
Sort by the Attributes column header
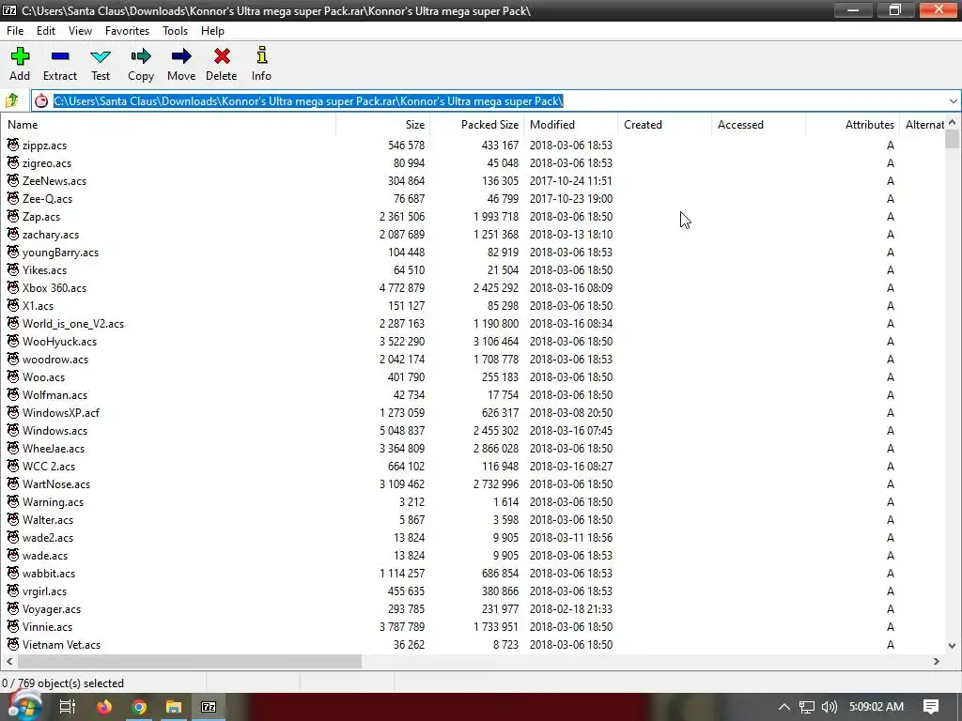click(852, 125)
